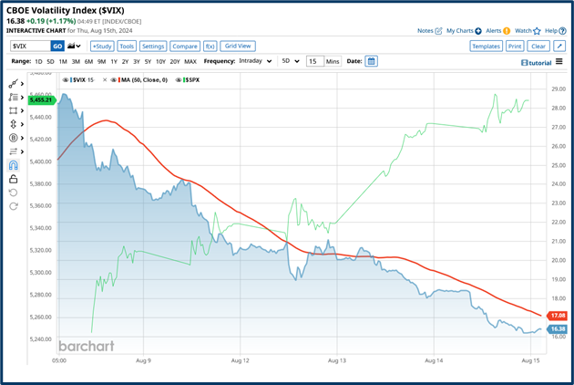Select the vertical arrows measure tool
This screenshot has height=385, width=574.
pos(13,124)
